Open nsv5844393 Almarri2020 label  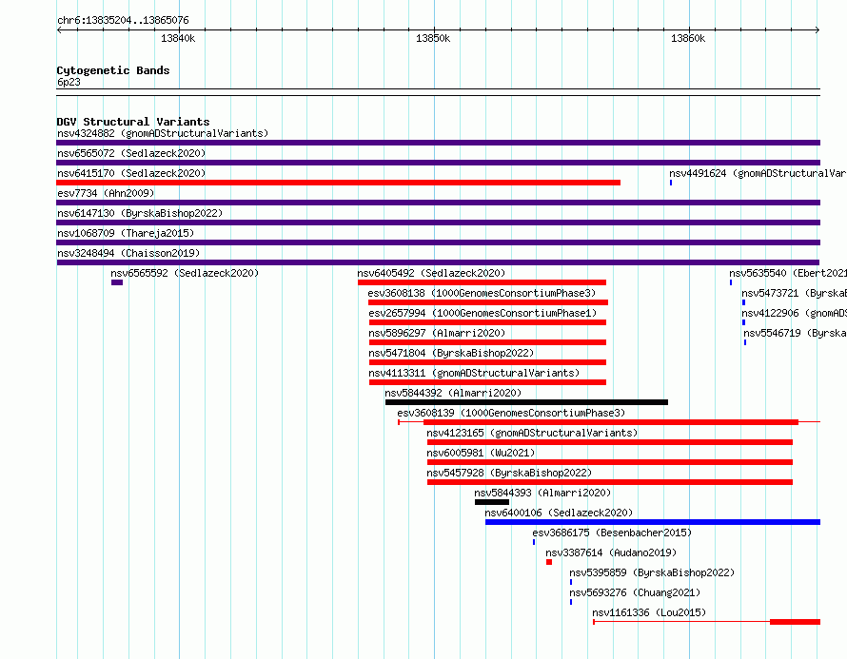point(542,493)
